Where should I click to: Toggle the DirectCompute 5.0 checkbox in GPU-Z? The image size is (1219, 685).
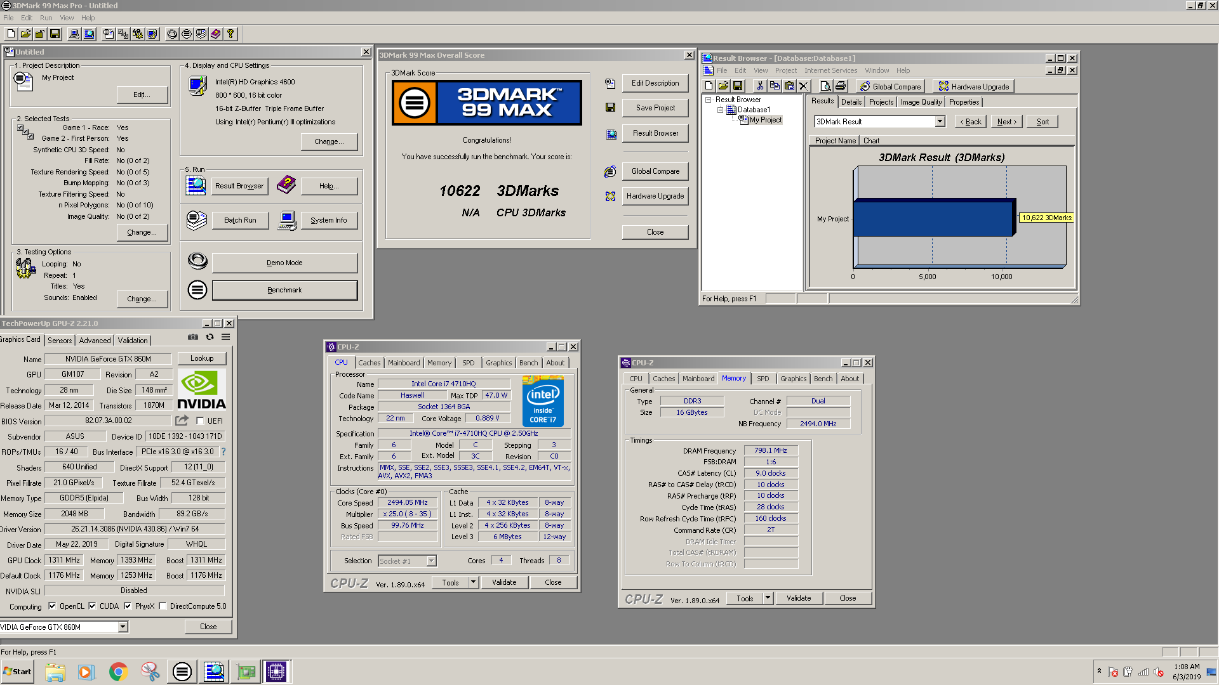tap(163, 606)
